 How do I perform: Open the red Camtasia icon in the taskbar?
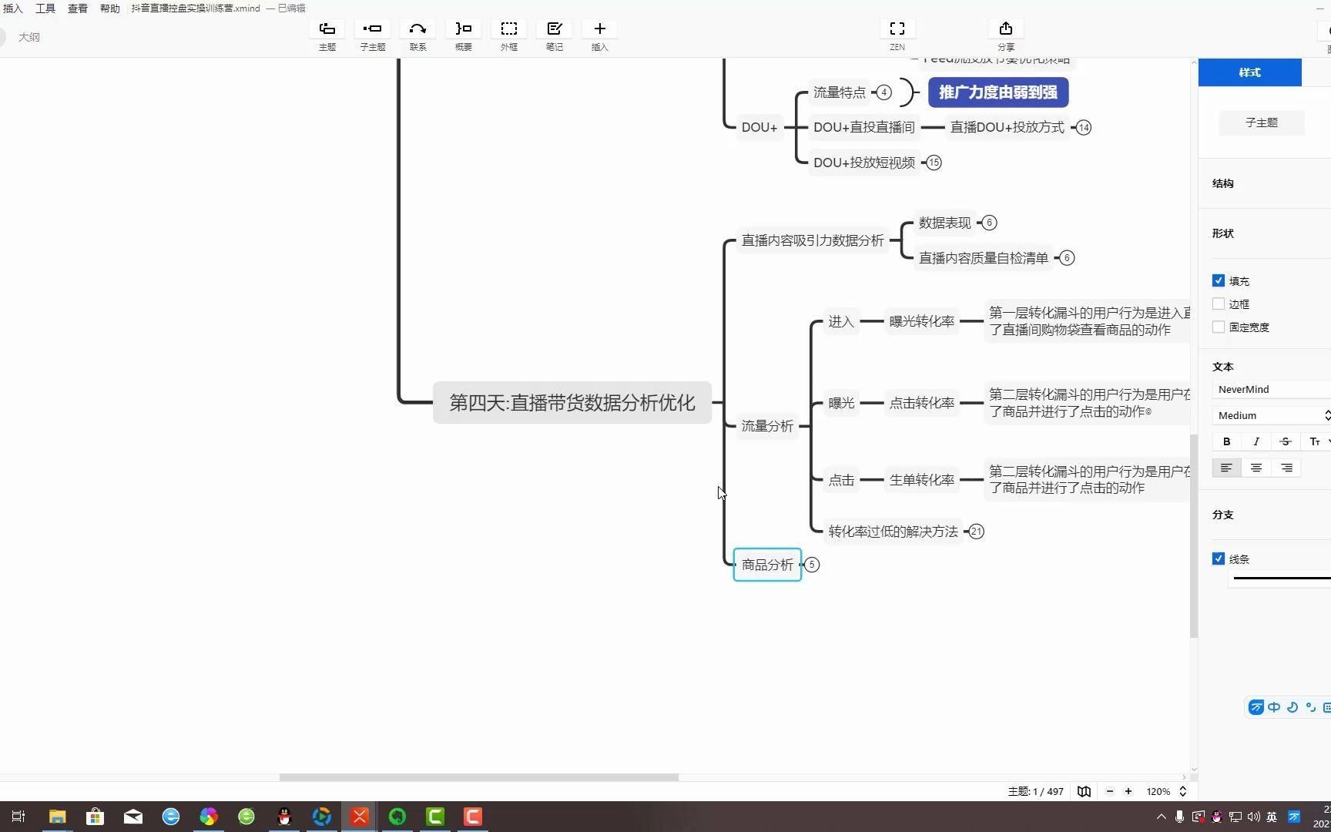[473, 817]
